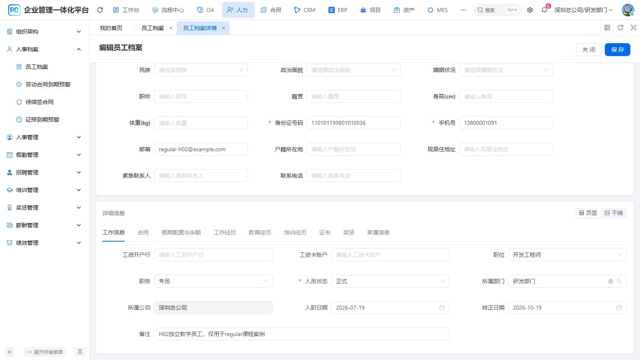Click the 关闭 button
Viewport: 640px width, 360px height.
pyautogui.click(x=589, y=50)
